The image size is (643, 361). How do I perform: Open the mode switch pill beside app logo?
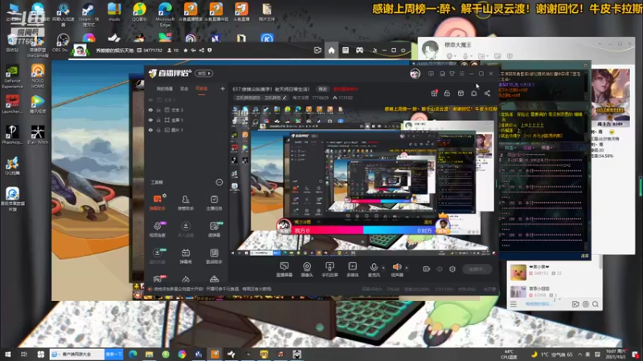(204, 73)
